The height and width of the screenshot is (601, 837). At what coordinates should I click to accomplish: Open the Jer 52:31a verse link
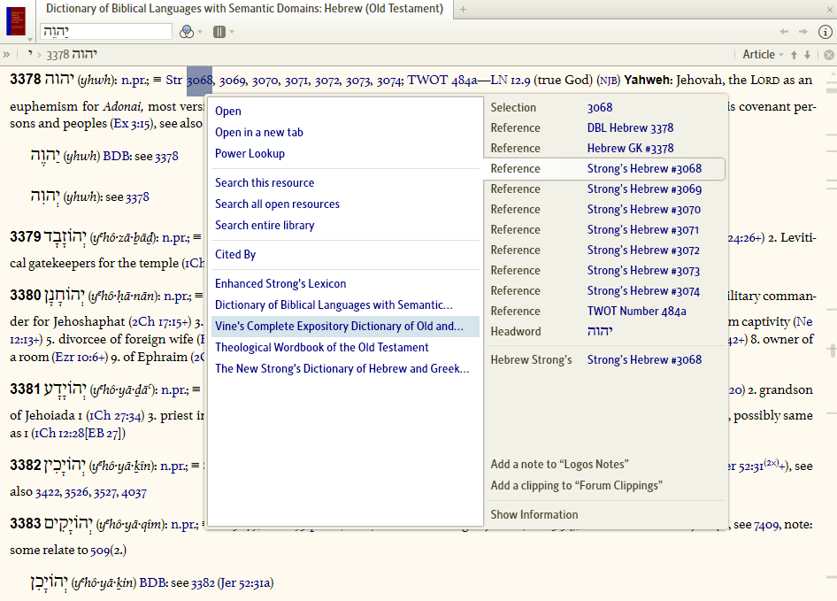[x=246, y=583]
